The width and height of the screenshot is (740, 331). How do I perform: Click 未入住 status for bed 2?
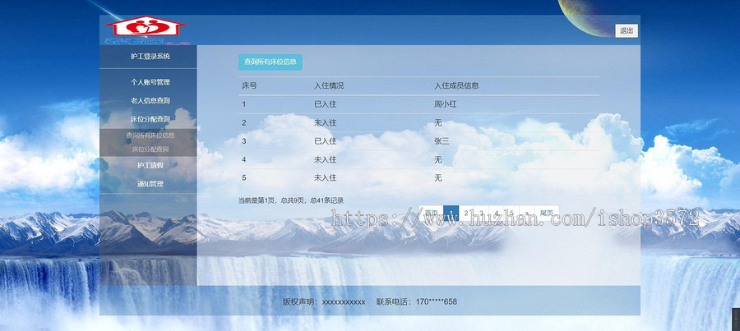(325, 122)
